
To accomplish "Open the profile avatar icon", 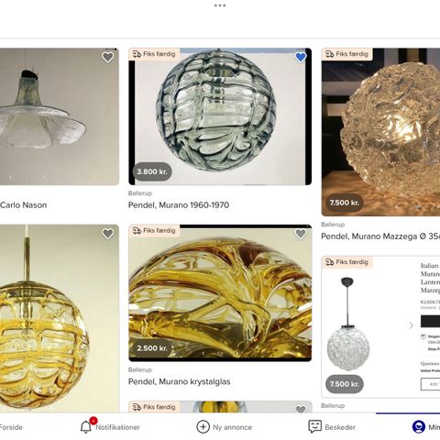I will tap(419, 427).
